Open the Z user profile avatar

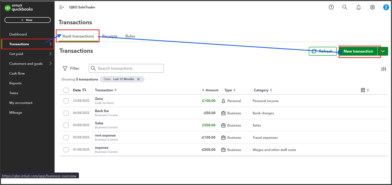click(386, 7)
